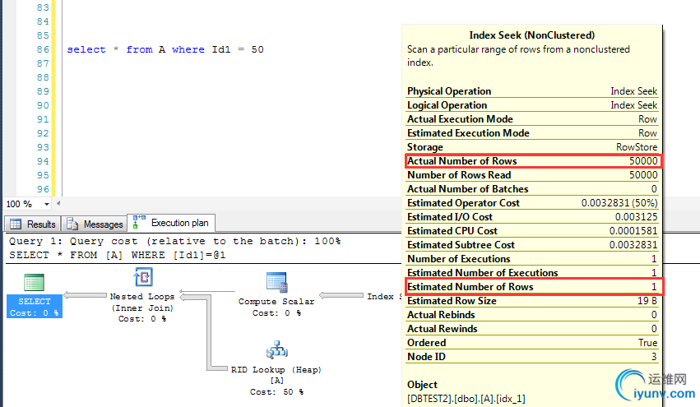Click the Nested Loops operator icon
700x407 pixels.
(143, 277)
